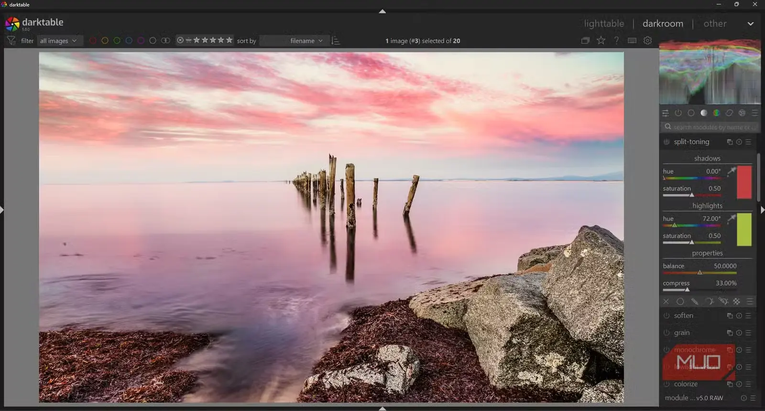Click the rejected images filter icon
The image size is (765, 411).
180,40
